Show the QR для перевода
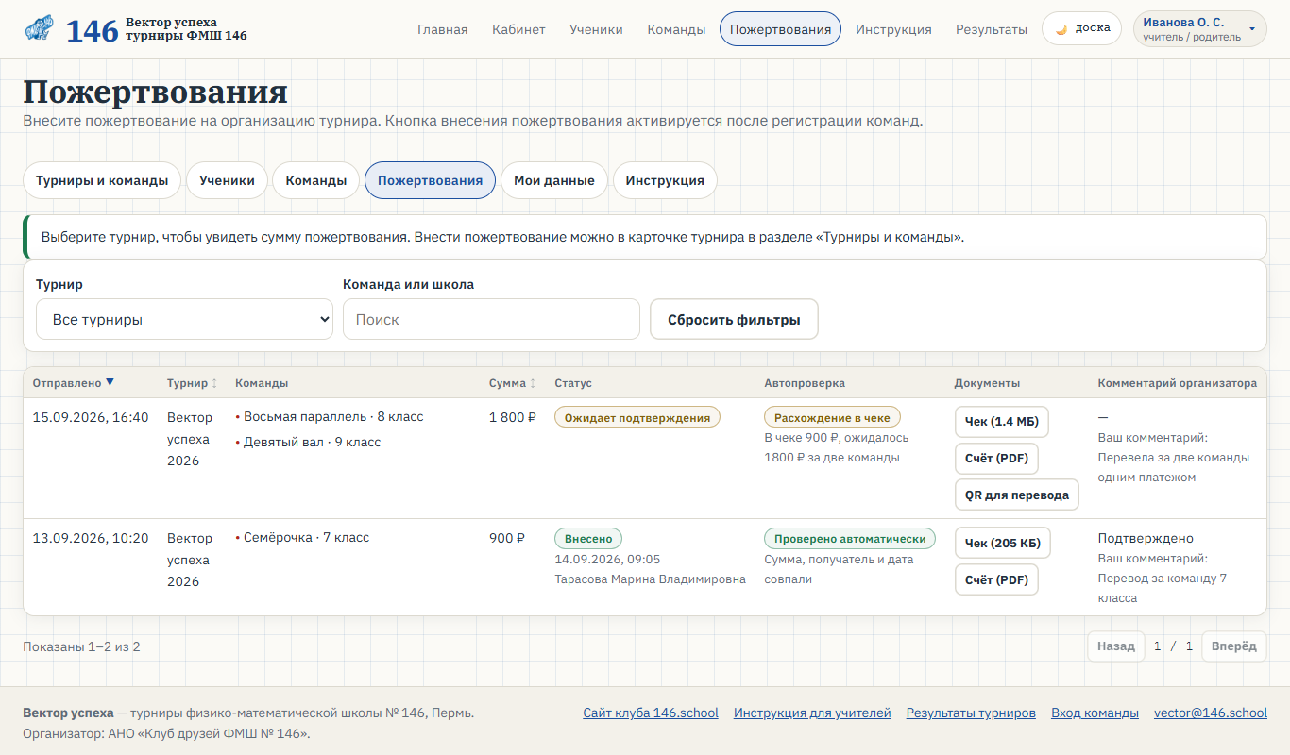Screen dimensions: 1290x755 [x=1016, y=495]
